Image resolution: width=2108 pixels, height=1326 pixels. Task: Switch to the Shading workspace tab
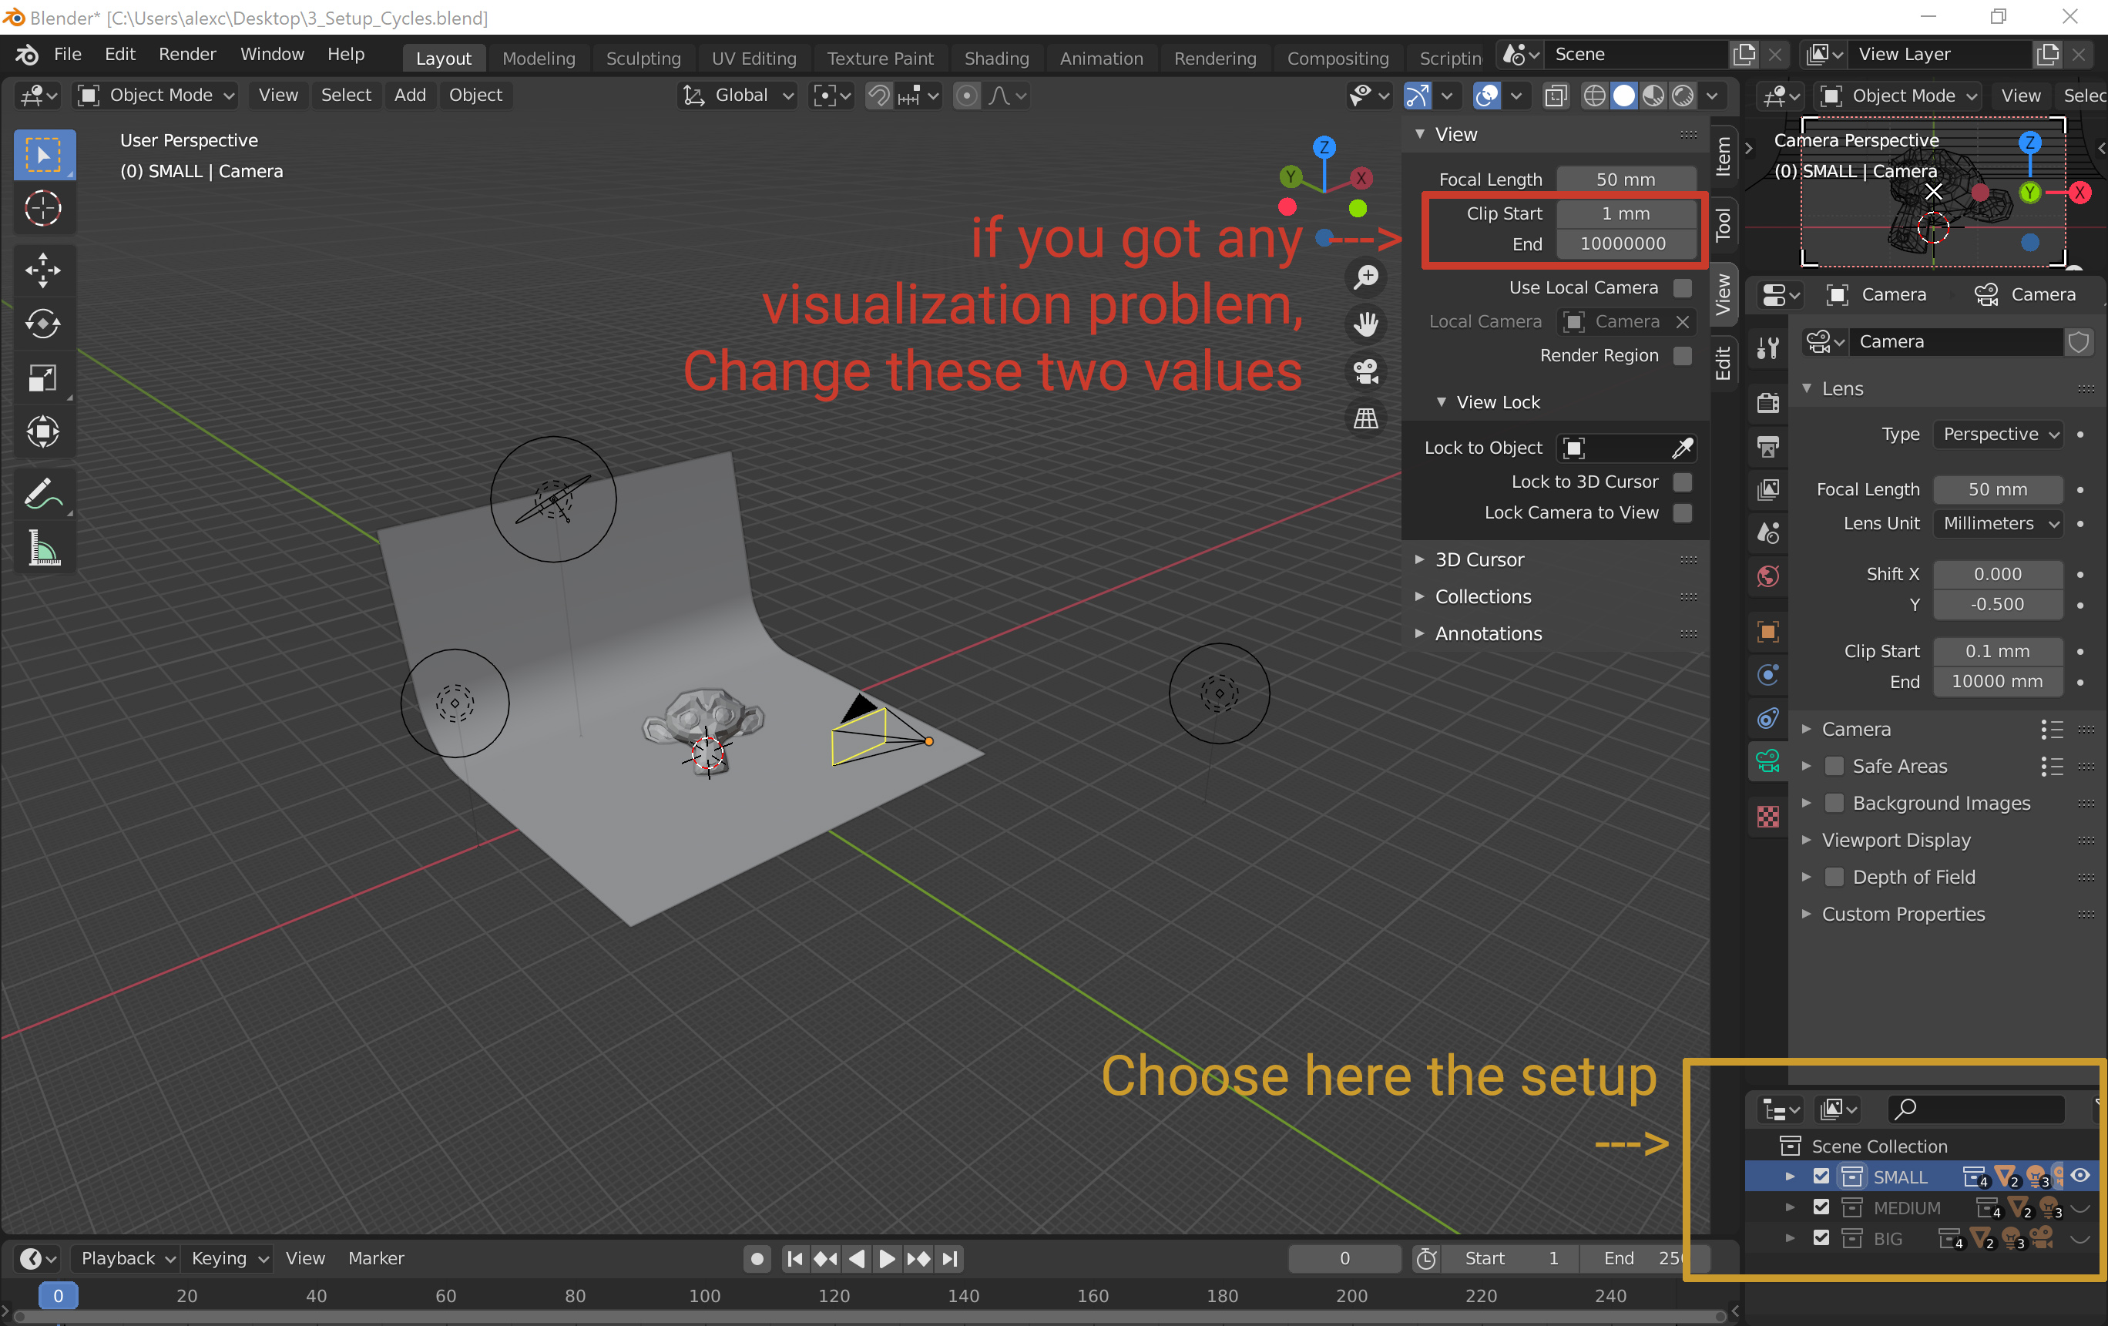[x=995, y=58]
